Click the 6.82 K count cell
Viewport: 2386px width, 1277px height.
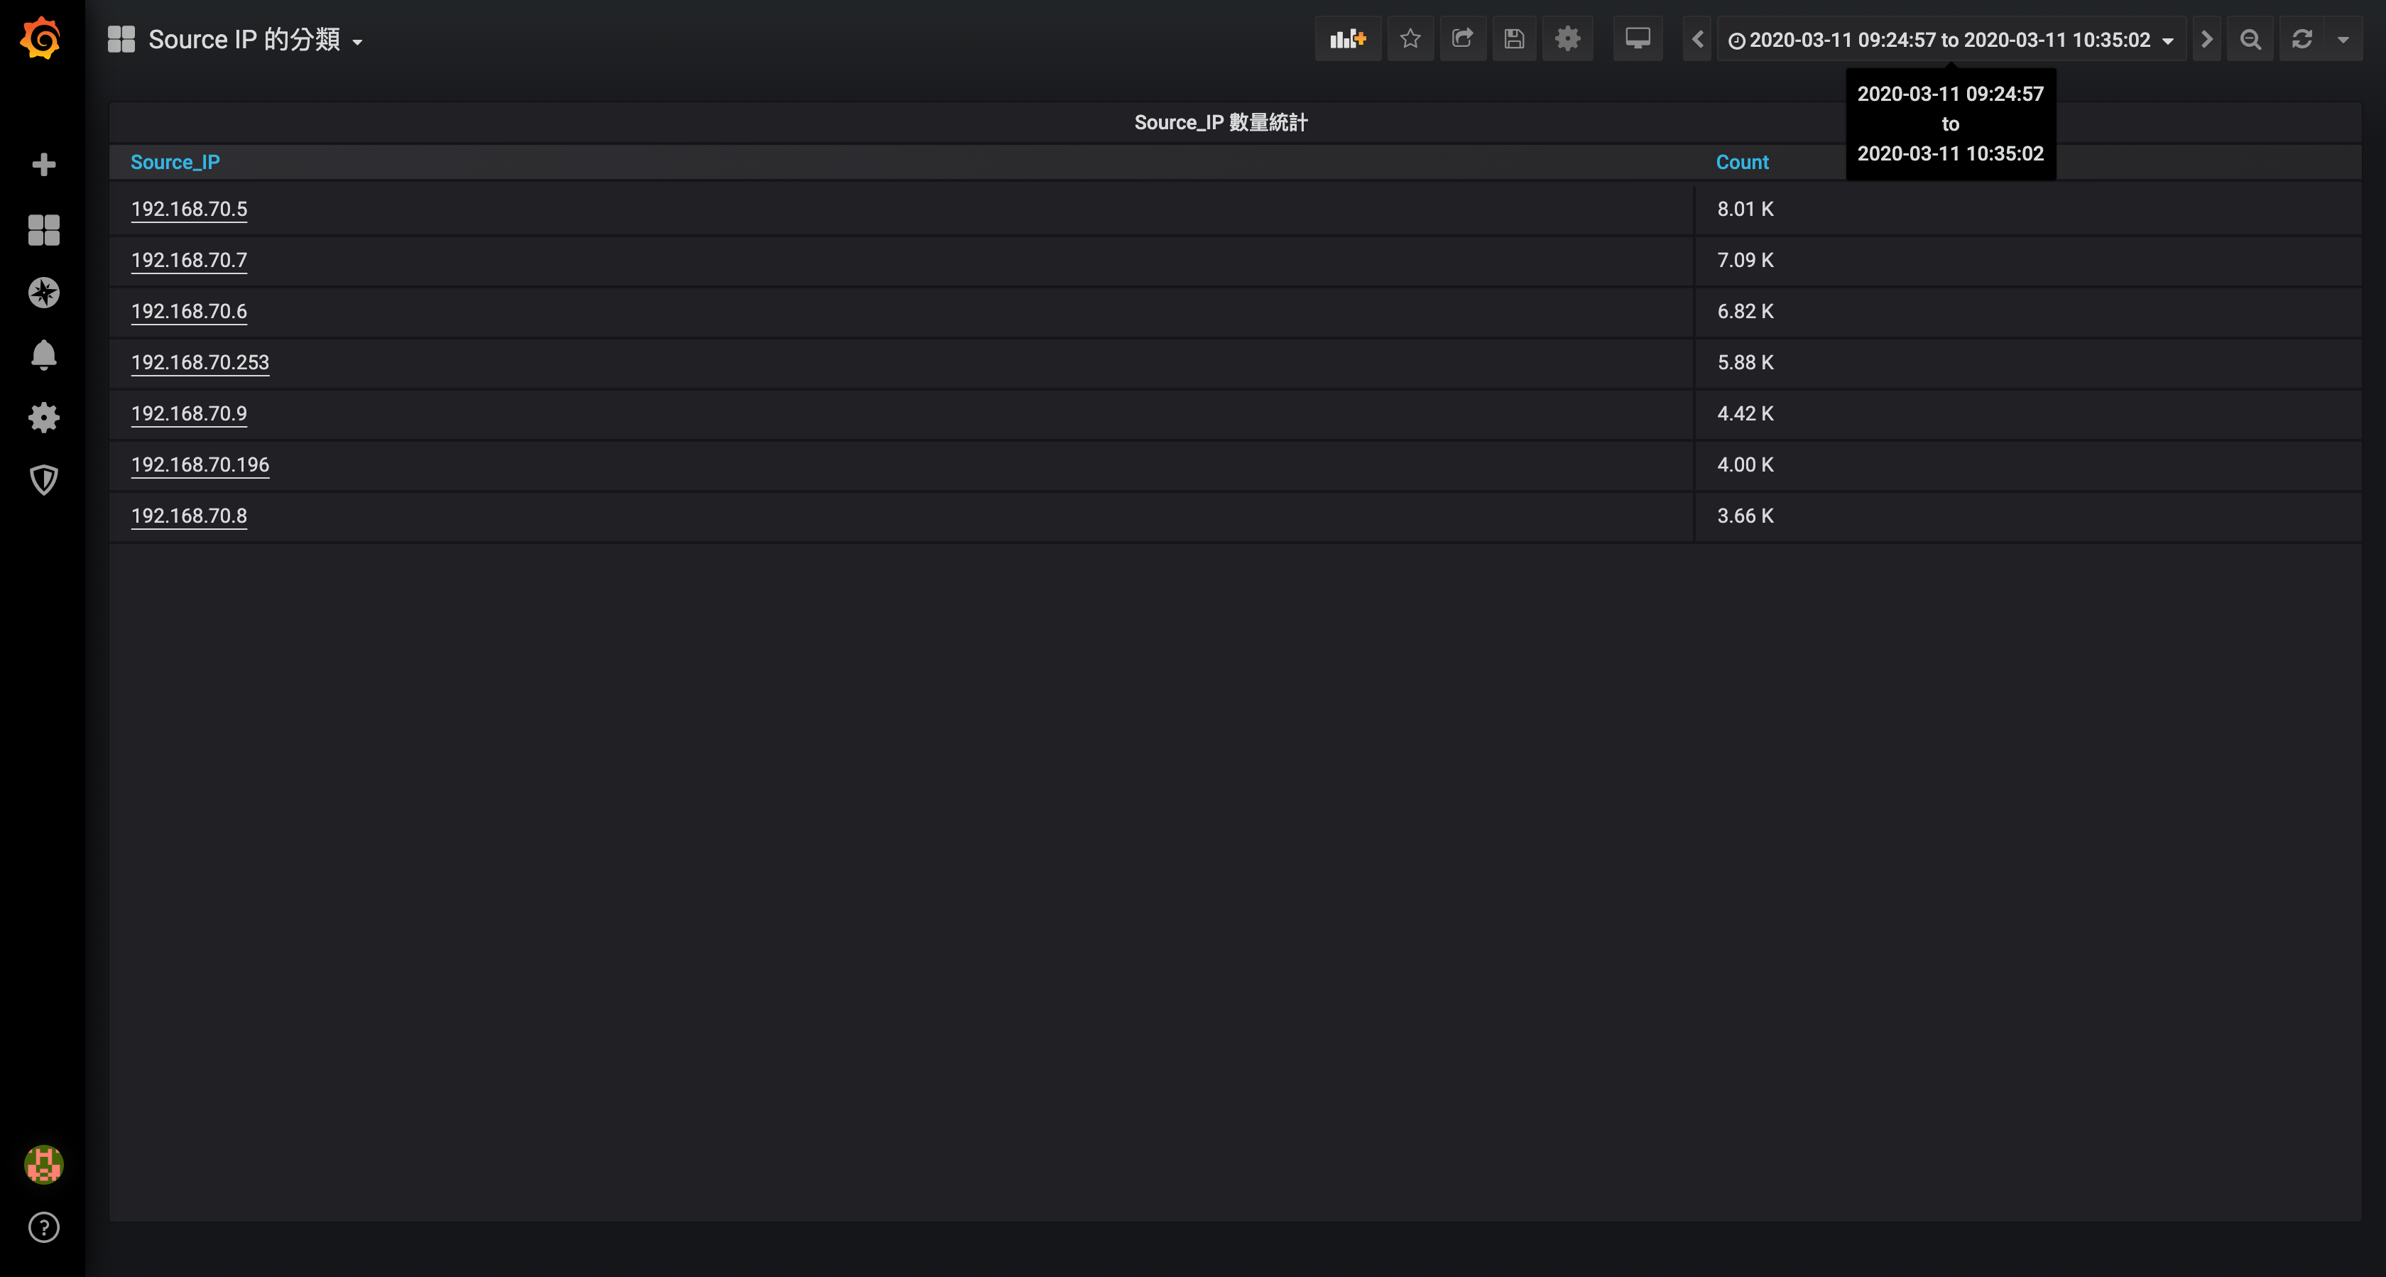click(2027, 311)
